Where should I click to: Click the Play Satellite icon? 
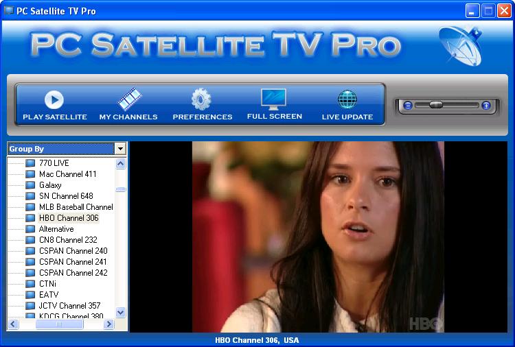tap(54, 99)
